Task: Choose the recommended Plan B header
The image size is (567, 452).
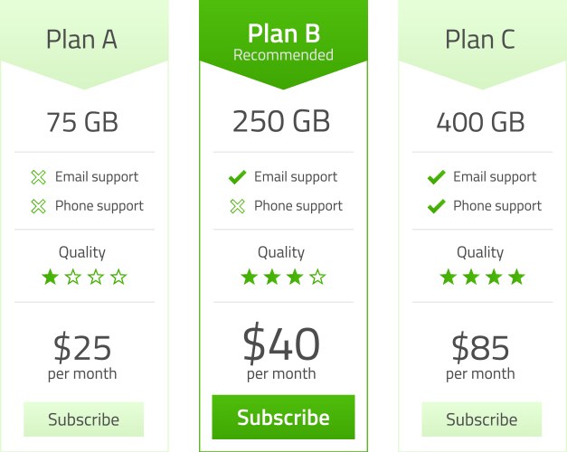Action: (283, 42)
